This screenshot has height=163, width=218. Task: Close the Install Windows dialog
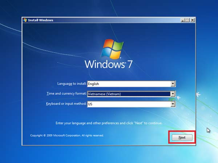click(193, 20)
